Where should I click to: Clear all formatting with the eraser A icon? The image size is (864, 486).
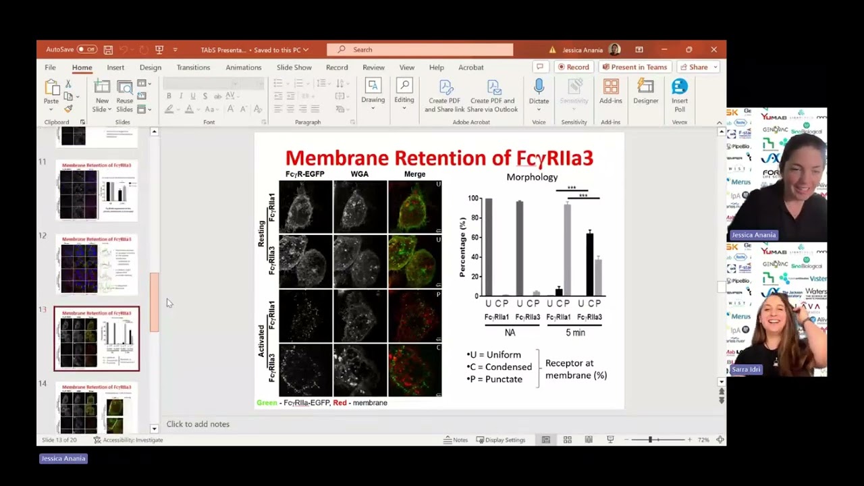[257, 109]
